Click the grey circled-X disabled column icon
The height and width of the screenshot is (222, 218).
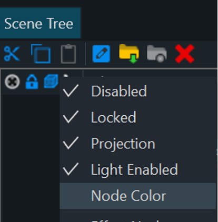click(12, 82)
